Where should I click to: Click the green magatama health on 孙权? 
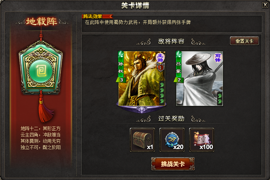162,93
